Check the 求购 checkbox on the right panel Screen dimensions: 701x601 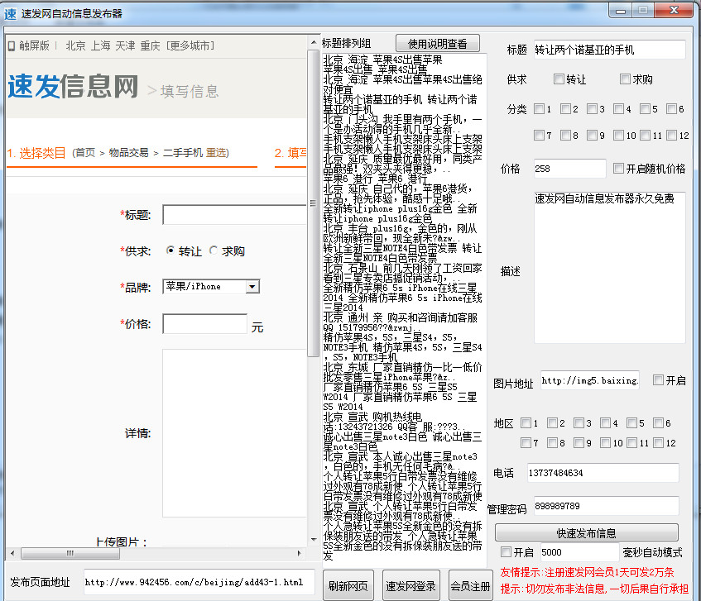(627, 78)
